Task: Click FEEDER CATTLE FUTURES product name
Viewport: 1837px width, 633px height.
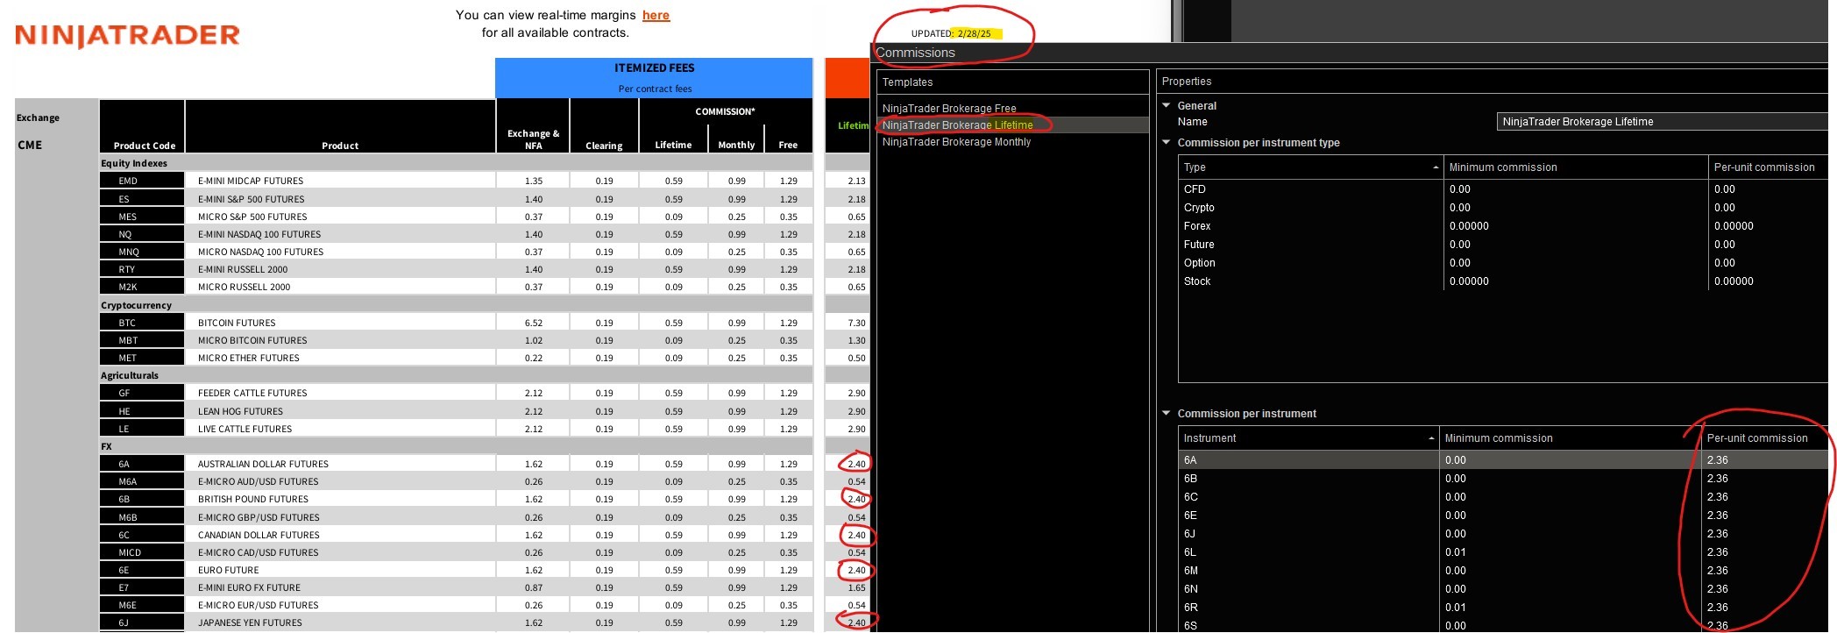Action: click(x=252, y=393)
